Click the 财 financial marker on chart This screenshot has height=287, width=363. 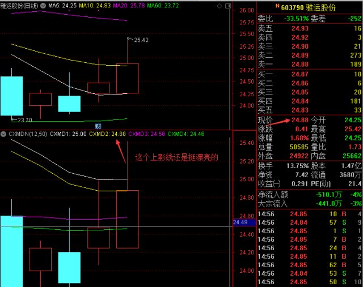98,126
